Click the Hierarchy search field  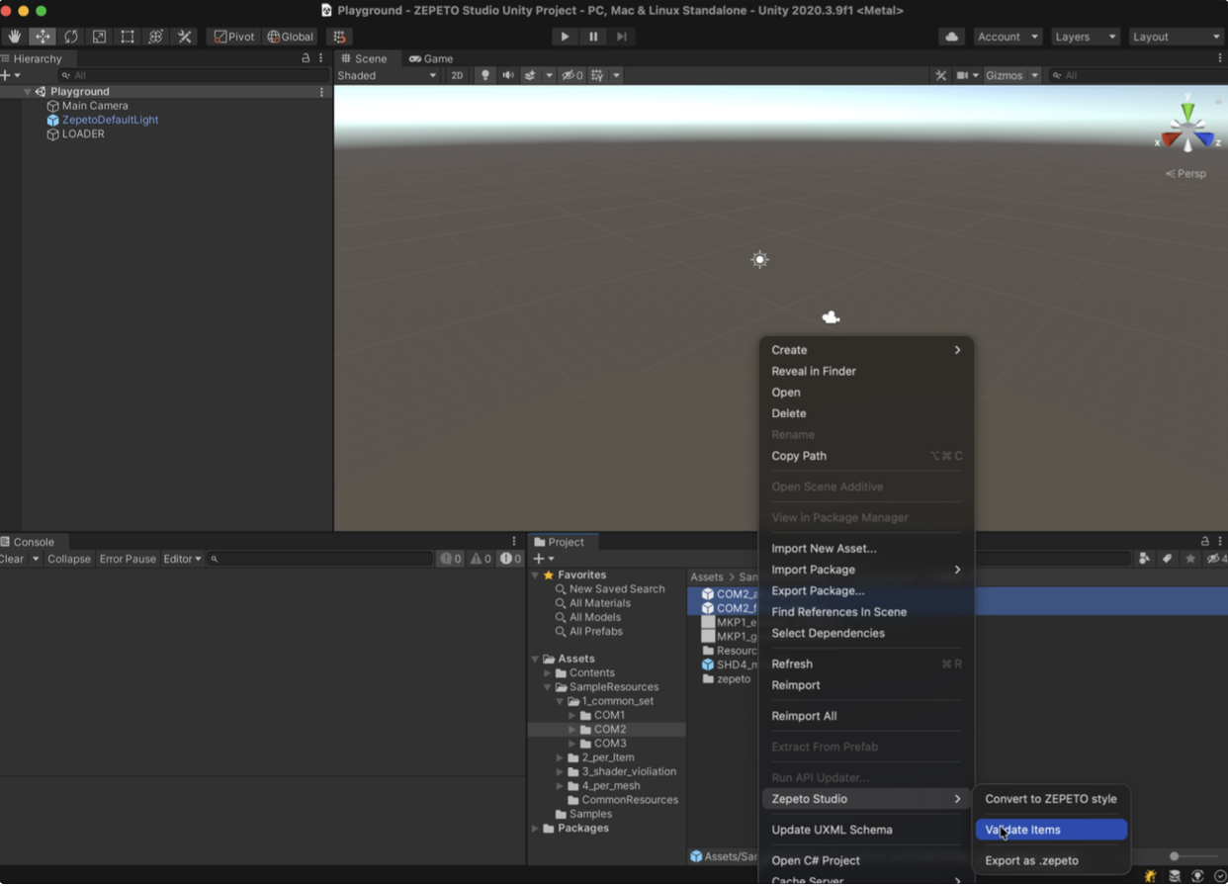(x=193, y=75)
